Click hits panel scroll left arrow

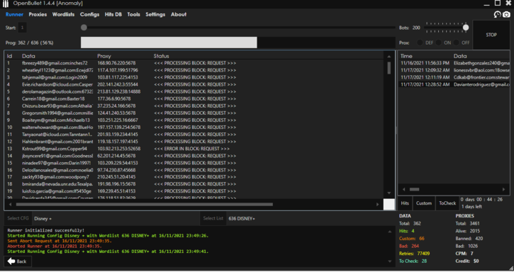click(403, 189)
